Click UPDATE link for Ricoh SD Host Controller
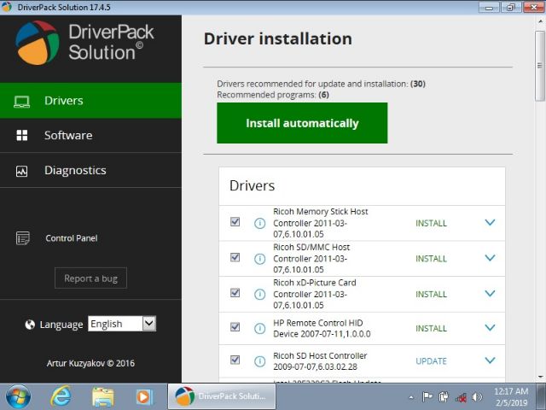546x410 pixels. point(431,360)
